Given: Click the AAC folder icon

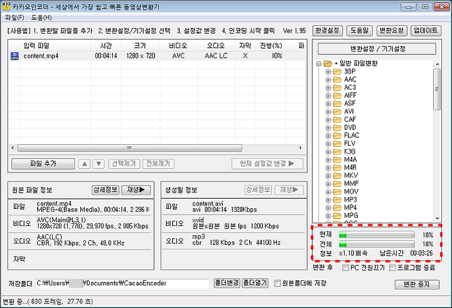Looking at the screenshot, I should (337, 80).
